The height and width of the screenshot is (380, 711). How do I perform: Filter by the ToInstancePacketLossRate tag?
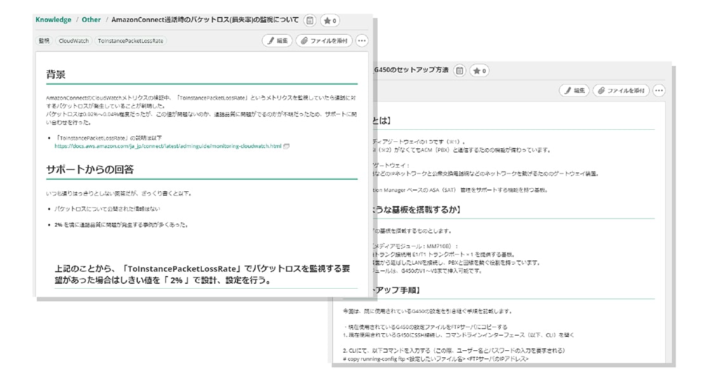coord(130,41)
